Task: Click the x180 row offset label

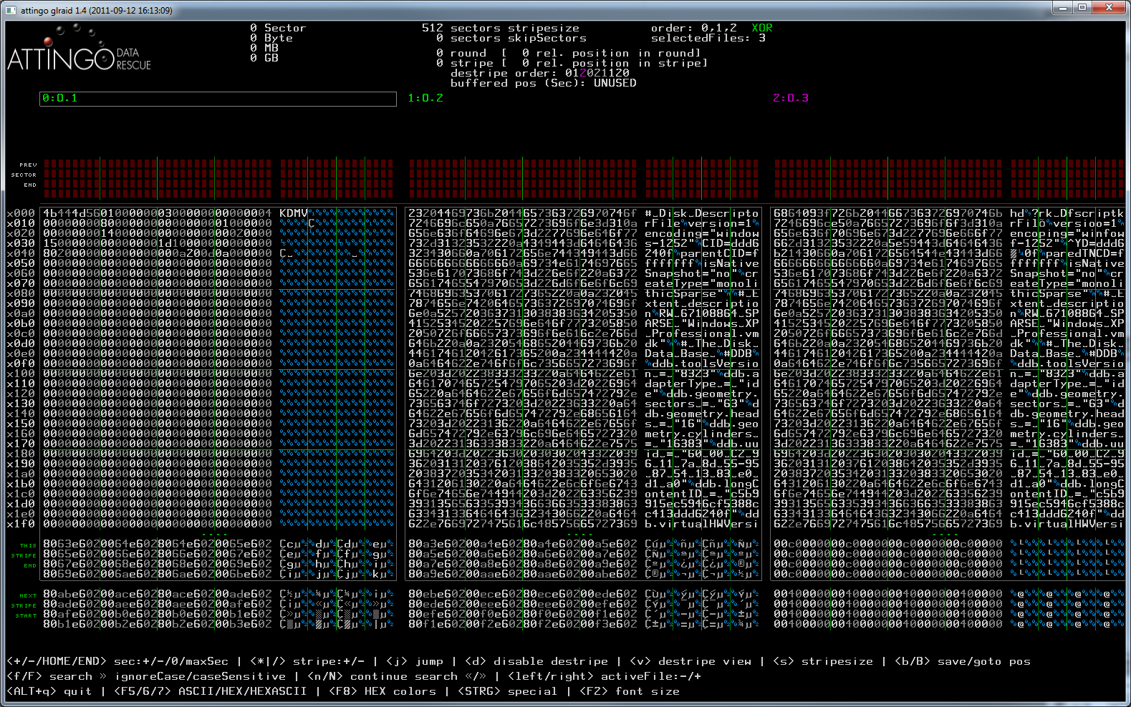Action: 21,454
